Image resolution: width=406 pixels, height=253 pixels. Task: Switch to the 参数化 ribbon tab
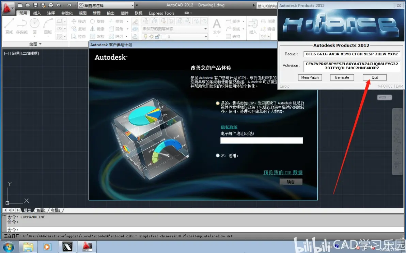coord(67,13)
